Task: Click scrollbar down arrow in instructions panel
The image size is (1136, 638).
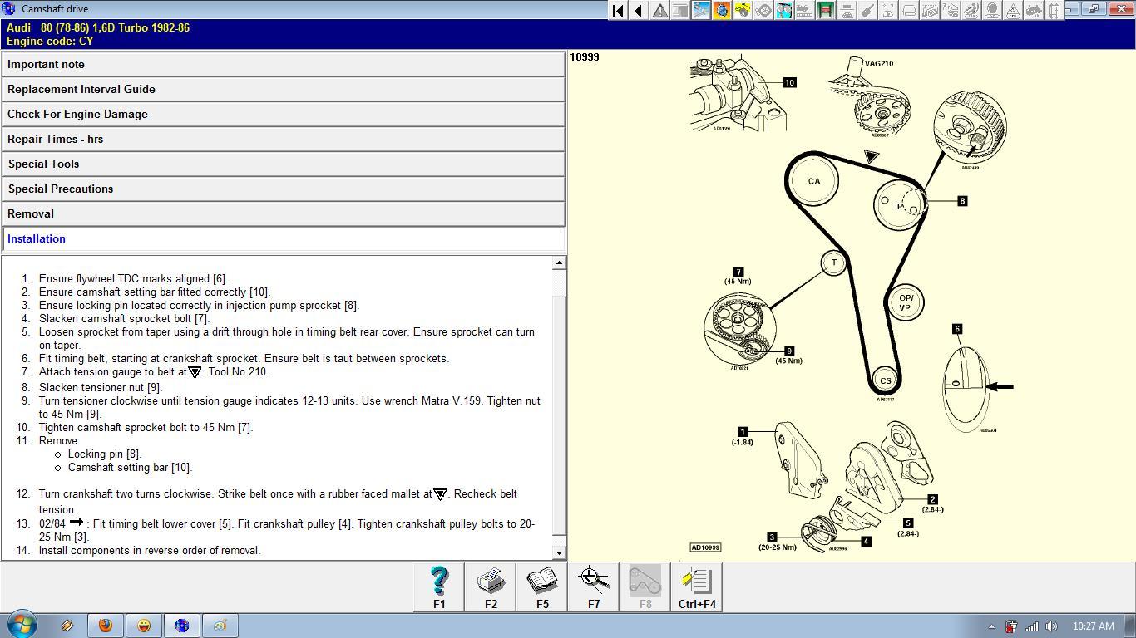Action: (x=559, y=552)
